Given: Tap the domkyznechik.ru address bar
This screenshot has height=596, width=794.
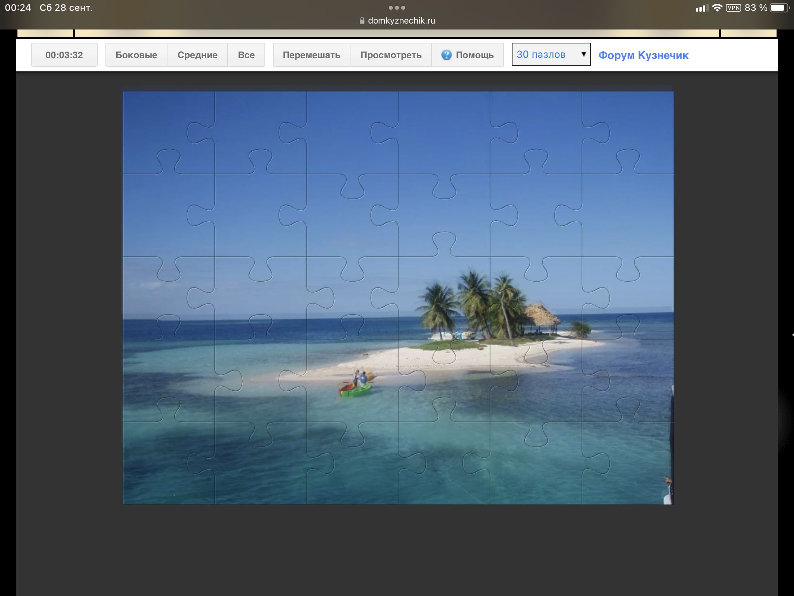Looking at the screenshot, I should [x=397, y=21].
